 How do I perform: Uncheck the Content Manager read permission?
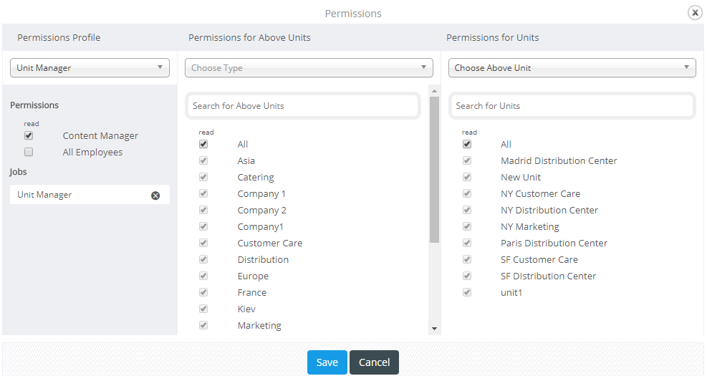pos(29,135)
